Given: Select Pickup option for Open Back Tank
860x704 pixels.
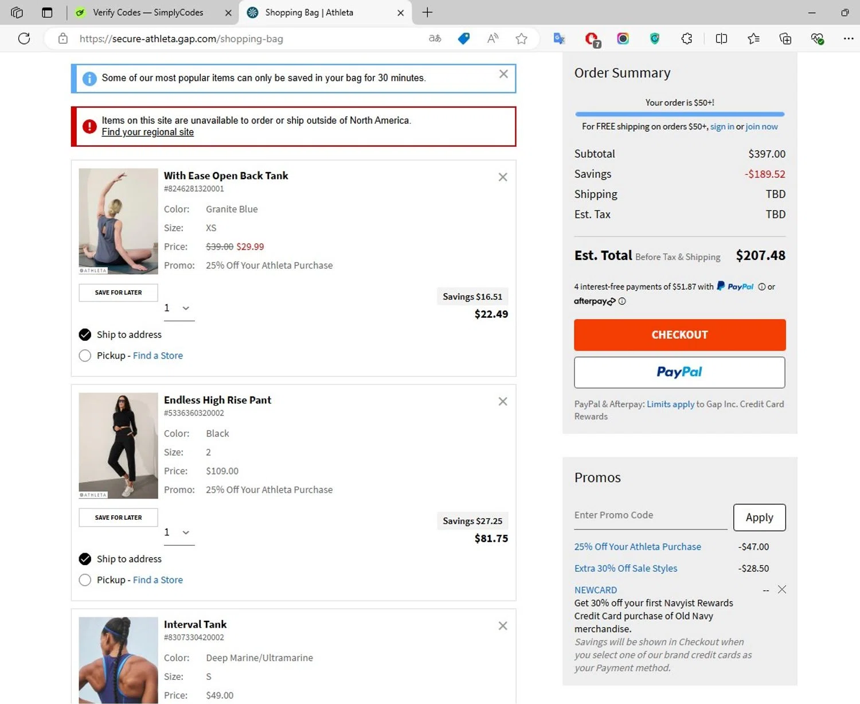Looking at the screenshot, I should point(85,356).
